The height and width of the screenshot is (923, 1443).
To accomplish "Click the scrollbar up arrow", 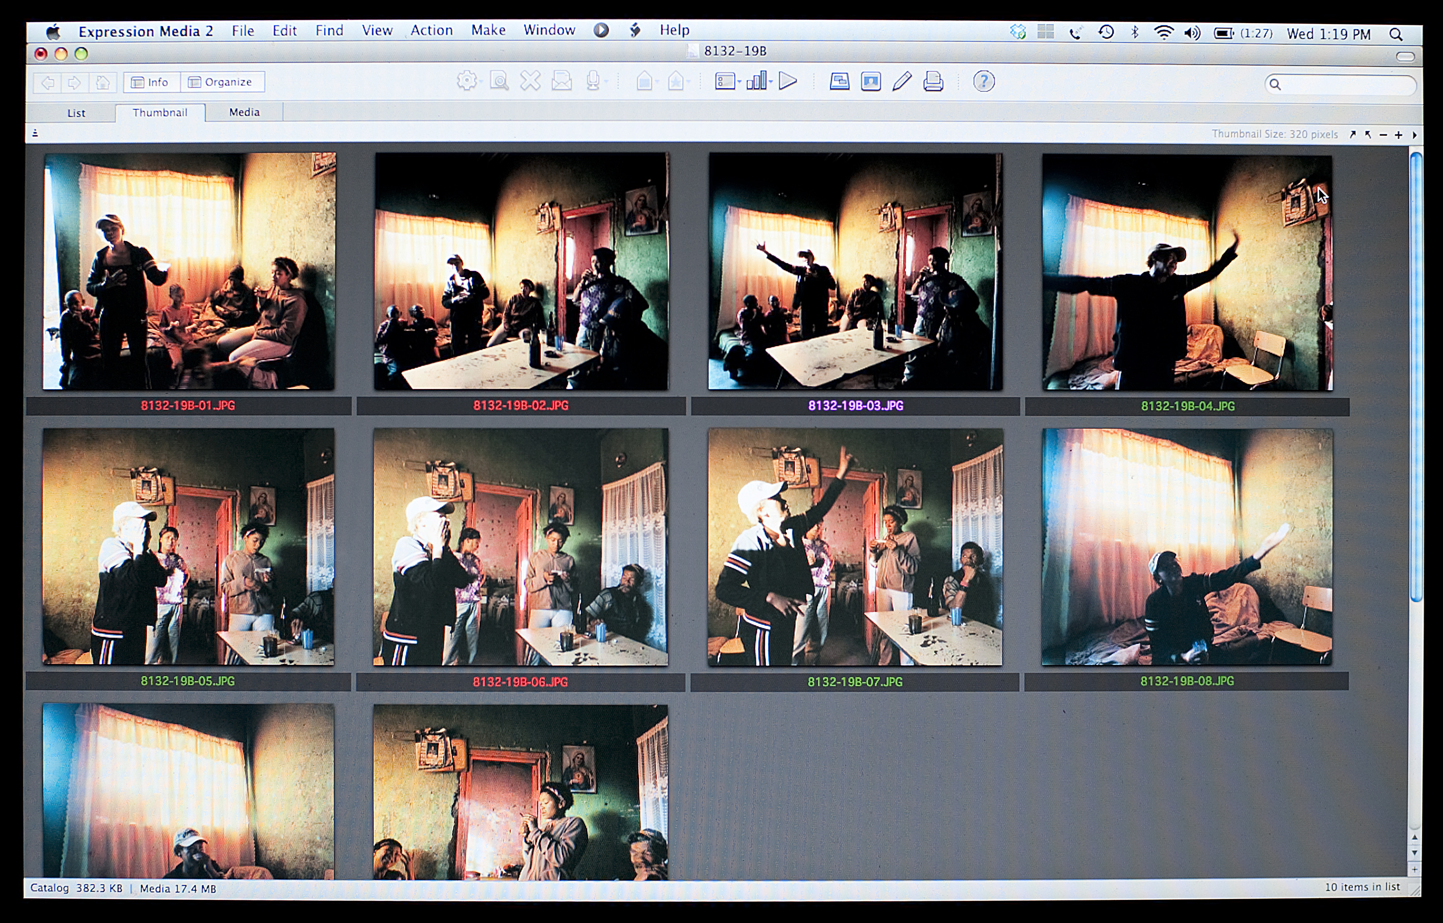I will 1414,837.
